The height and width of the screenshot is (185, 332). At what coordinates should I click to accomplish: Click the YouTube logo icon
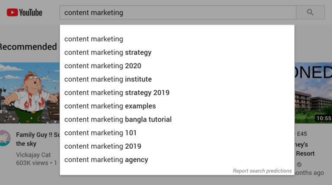[x=12, y=13]
